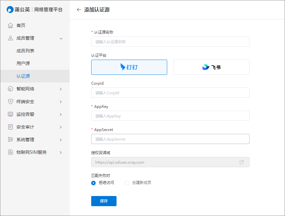
Task: Click the 匹配失败时 label
Action: (x=101, y=176)
